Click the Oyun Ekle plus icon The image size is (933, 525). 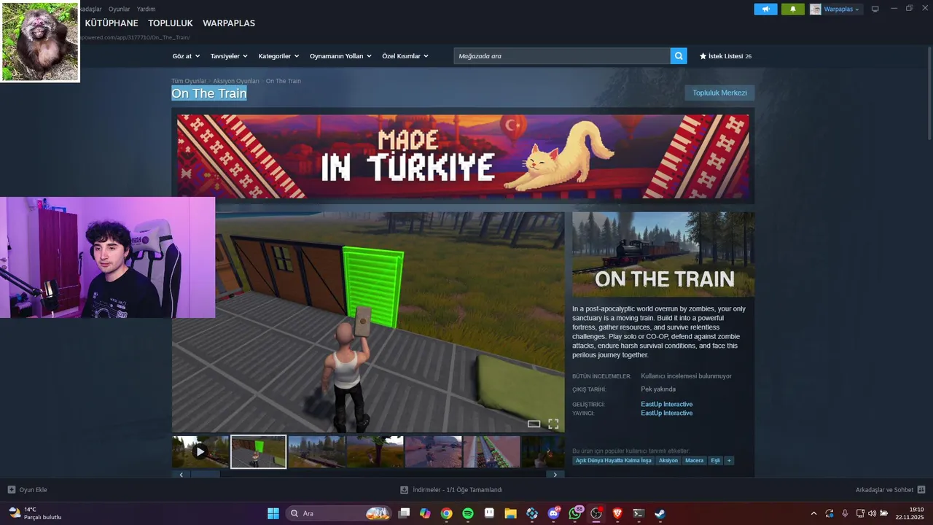click(12, 490)
